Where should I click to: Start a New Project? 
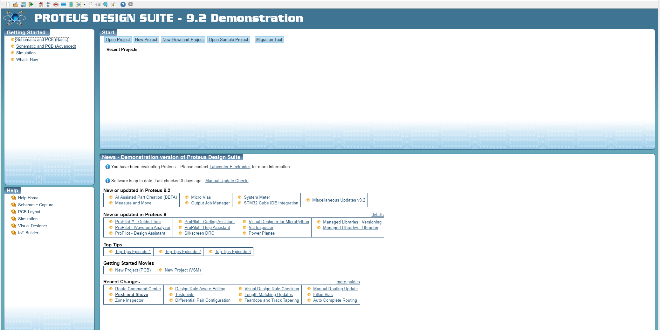[x=146, y=39]
